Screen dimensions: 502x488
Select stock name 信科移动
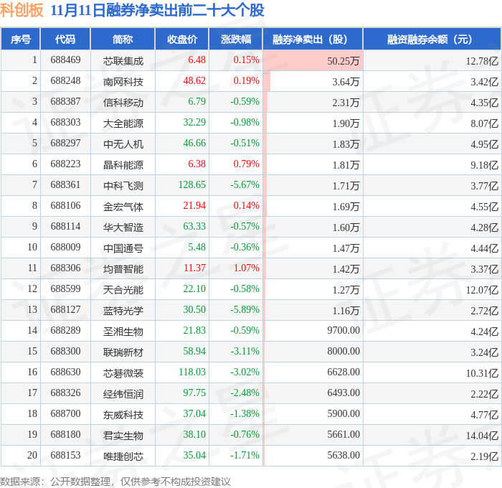[123, 103]
